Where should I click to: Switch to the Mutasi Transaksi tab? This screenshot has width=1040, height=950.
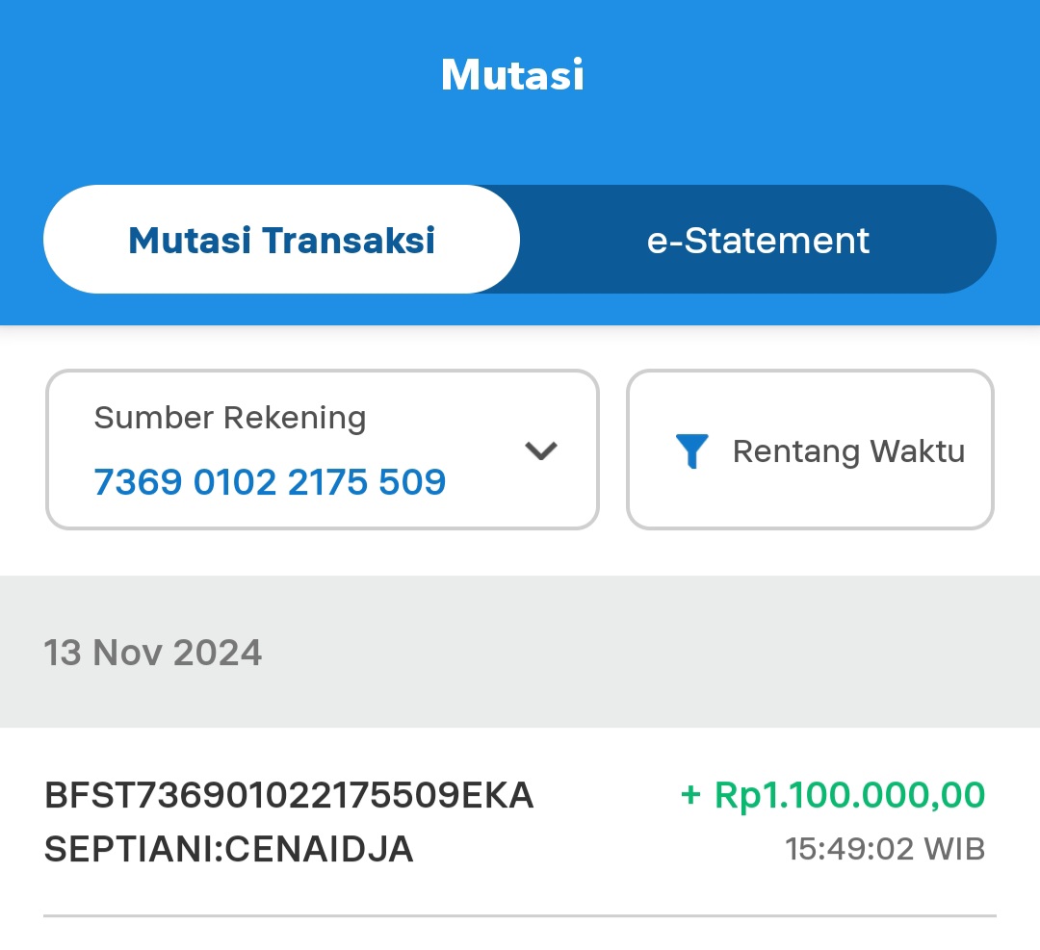(281, 240)
